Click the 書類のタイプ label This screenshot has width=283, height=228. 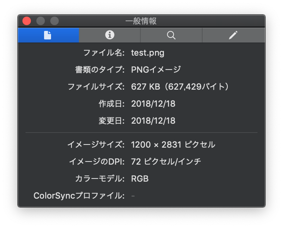100,70
